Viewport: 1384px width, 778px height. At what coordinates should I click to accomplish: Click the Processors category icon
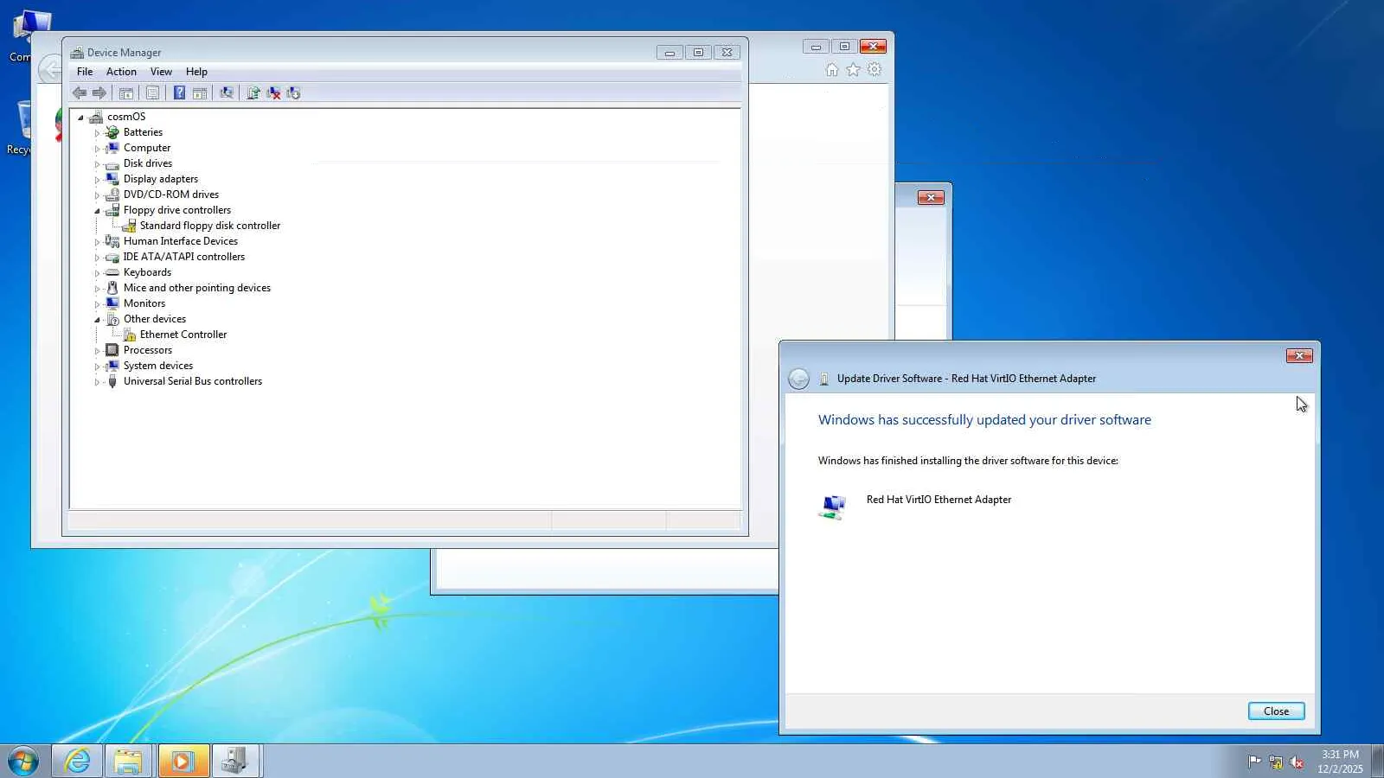(112, 350)
